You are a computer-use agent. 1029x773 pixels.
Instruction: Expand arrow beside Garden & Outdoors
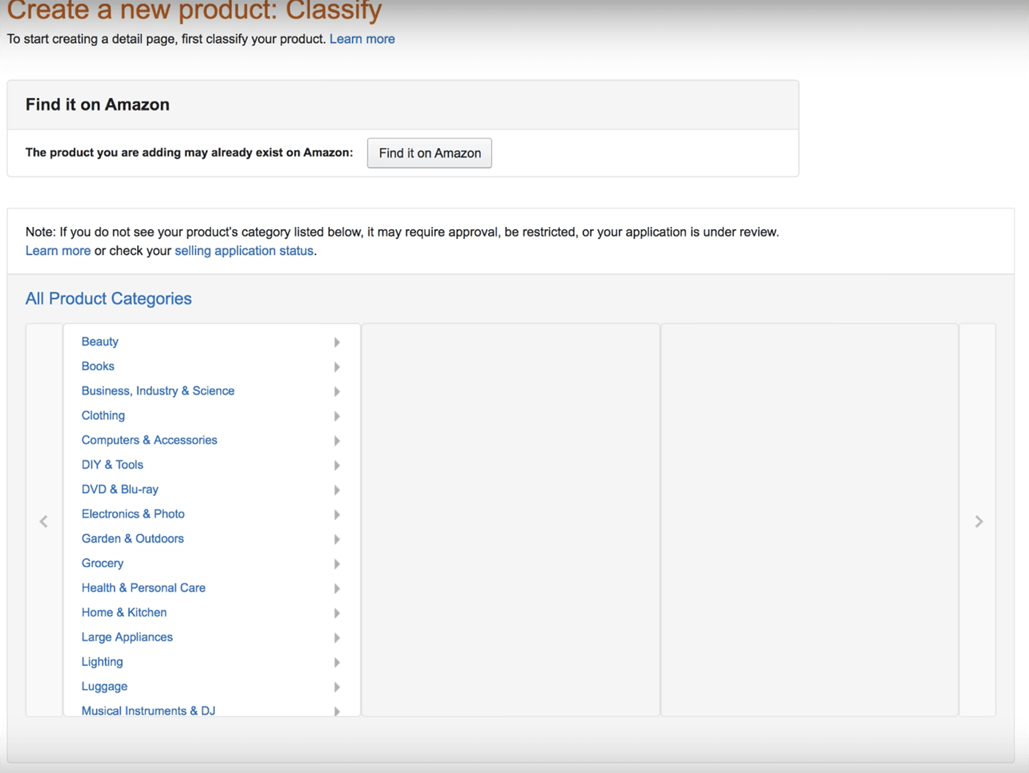337,540
